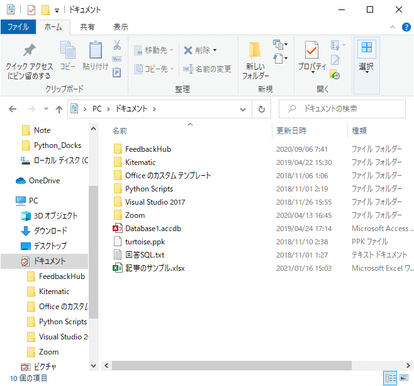Image resolution: width=414 pixels, height=386 pixels.
Task: Open Properties with the checkmark page icon
Action: 311,50
